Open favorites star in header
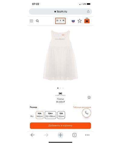 80,21
